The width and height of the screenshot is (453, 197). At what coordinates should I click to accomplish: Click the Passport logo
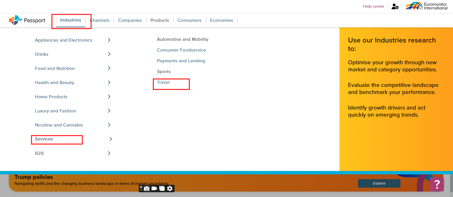pos(27,20)
